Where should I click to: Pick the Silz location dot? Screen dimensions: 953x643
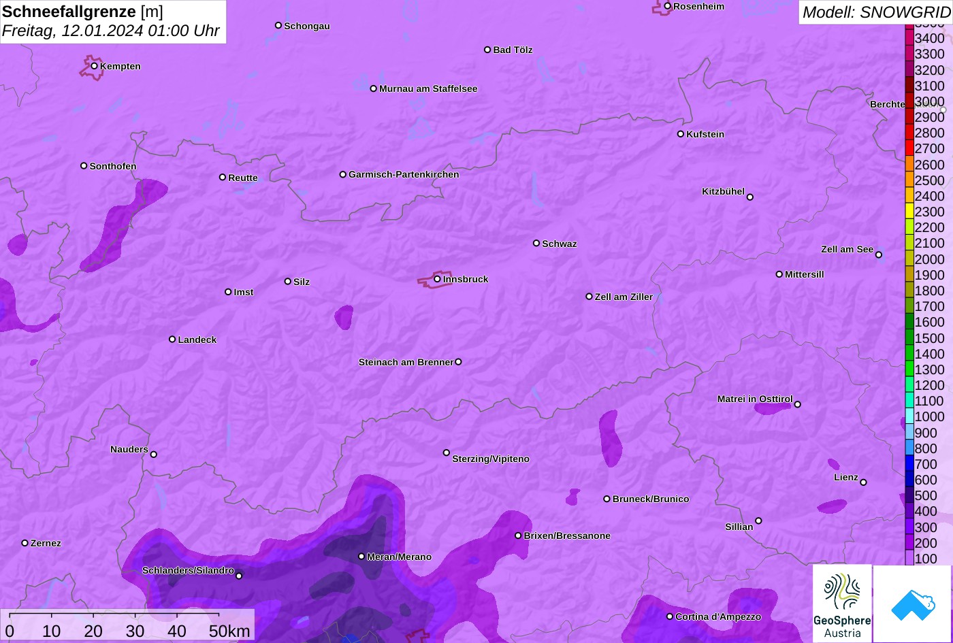[x=288, y=281]
